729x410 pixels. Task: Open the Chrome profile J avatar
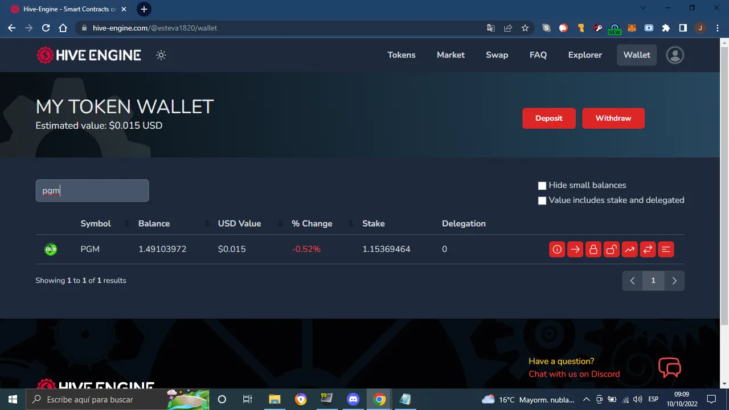(700, 28)
